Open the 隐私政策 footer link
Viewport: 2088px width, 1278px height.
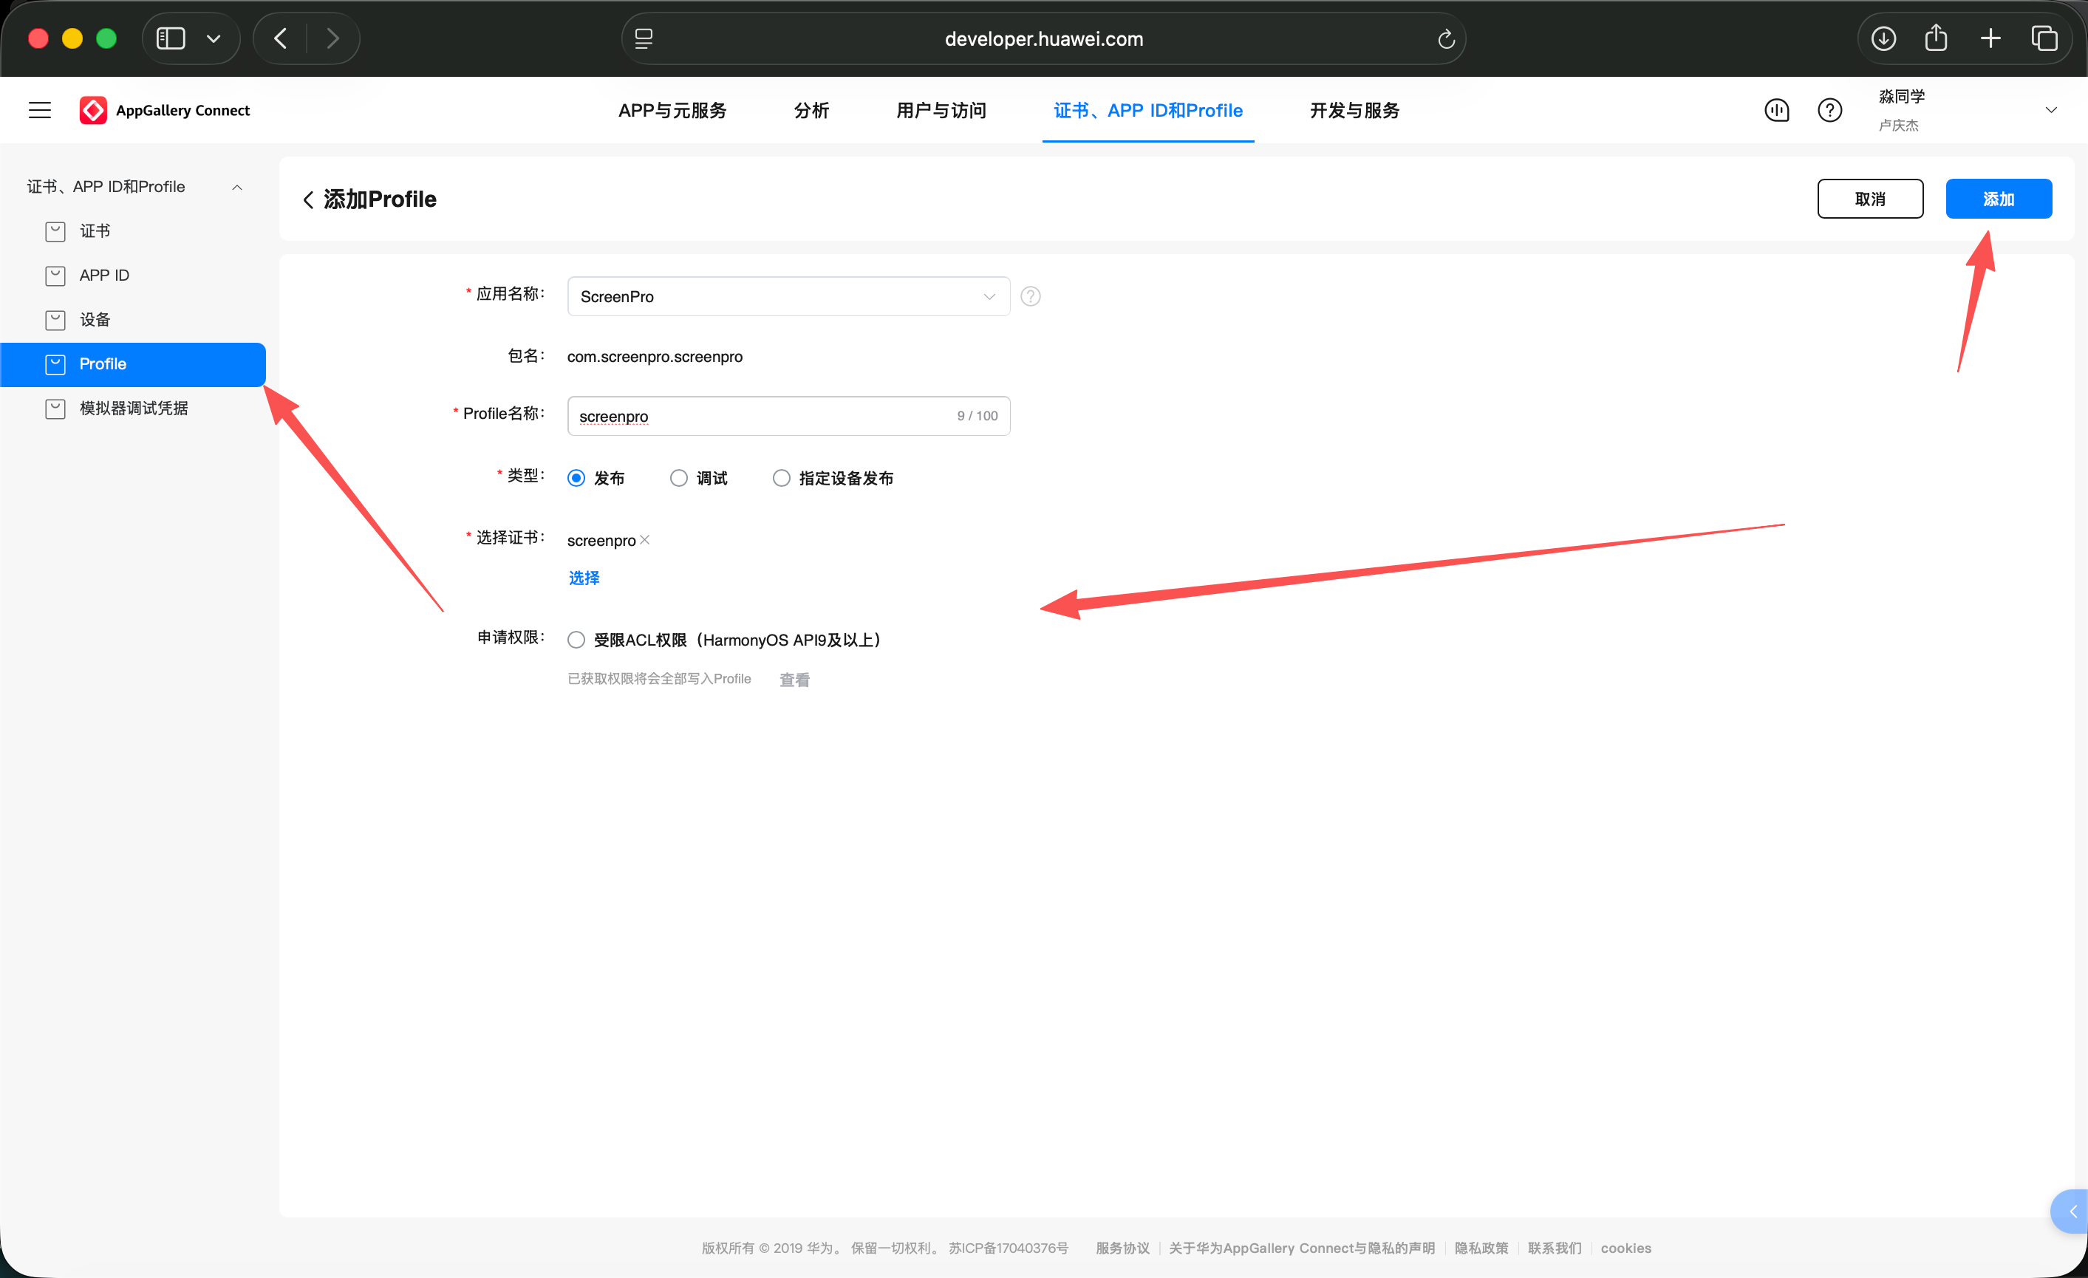1481,1248
